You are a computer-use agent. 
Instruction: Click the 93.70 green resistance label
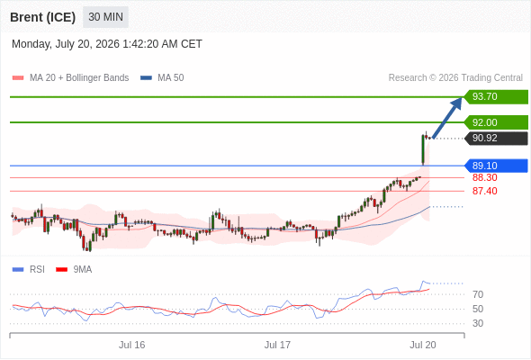point(496,97)
